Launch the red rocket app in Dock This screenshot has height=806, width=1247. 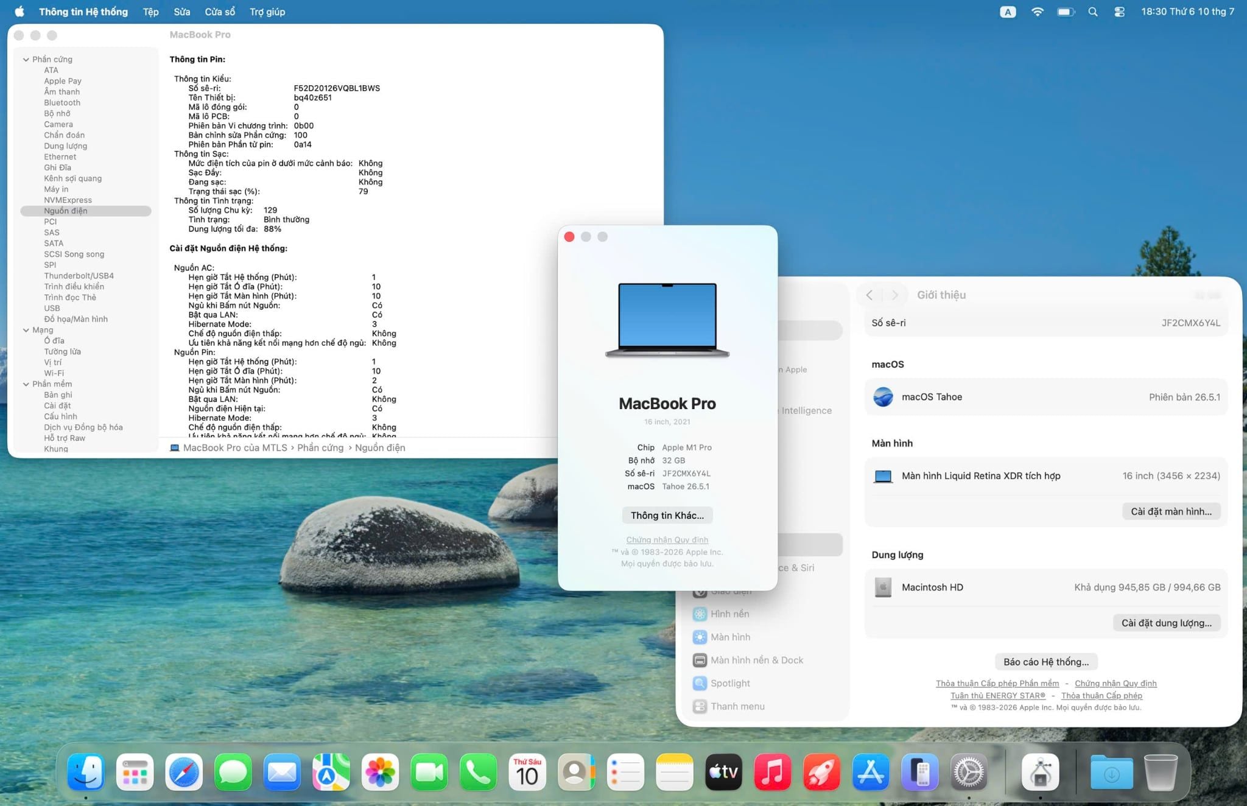821,772
